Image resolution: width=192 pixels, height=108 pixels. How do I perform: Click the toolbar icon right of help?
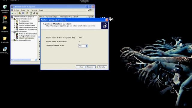(34, 13)
